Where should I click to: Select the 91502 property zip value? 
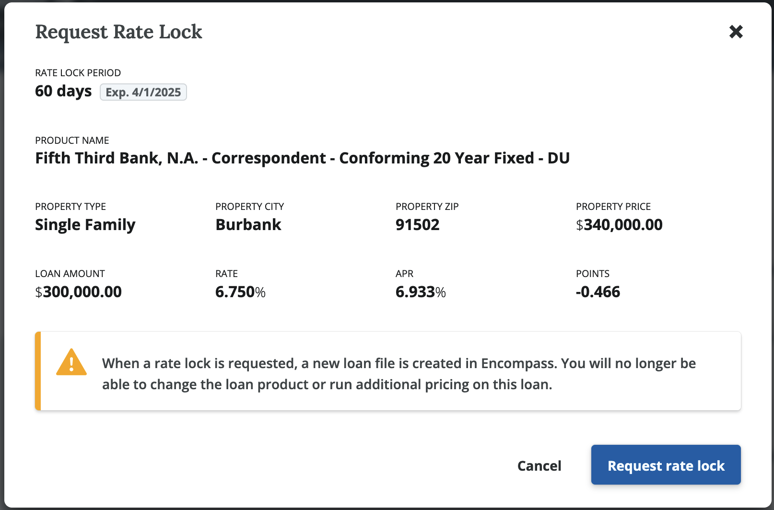point(417,225)
